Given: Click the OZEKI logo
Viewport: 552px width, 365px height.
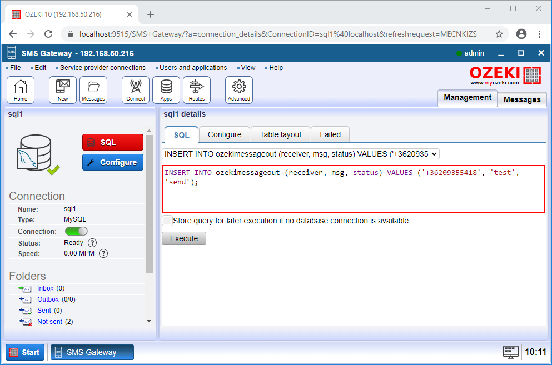Looking at the screenshot, I should click(505, 75).
